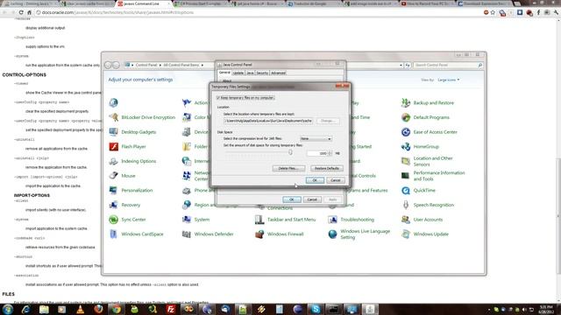Viewport: 561px width, 315px height.
Task: Click the disk space MB value field
Action: pyautogui.click(x=317, y=153)
